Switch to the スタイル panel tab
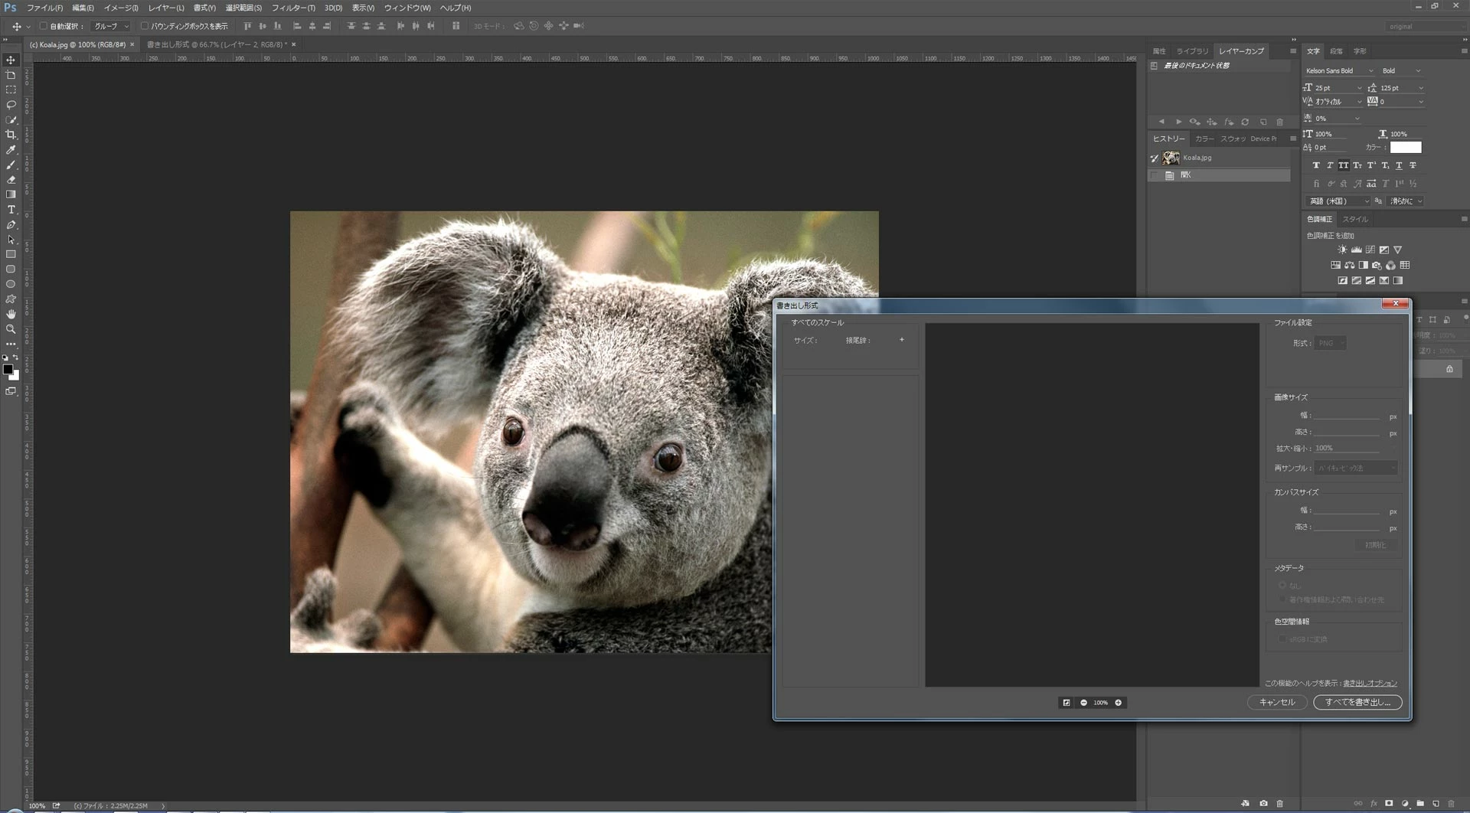The width and height of the screenshot is (1470, 813). pos(1355,219)
